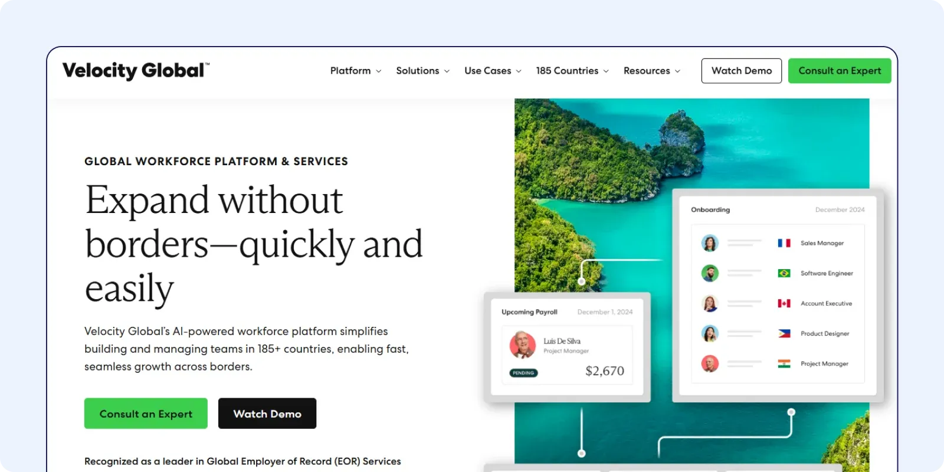The width and height of the screenshot is (944, 472).
Task: Click the France flag beside Sales Manager
Action: point(784,243)
